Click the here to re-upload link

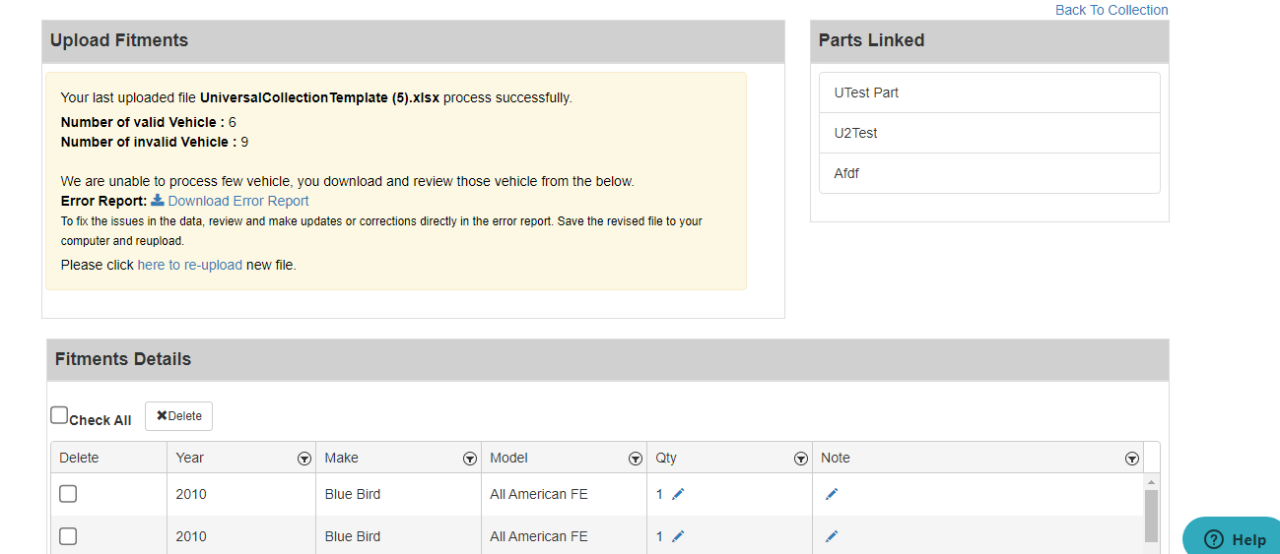[x=189, y=265]
